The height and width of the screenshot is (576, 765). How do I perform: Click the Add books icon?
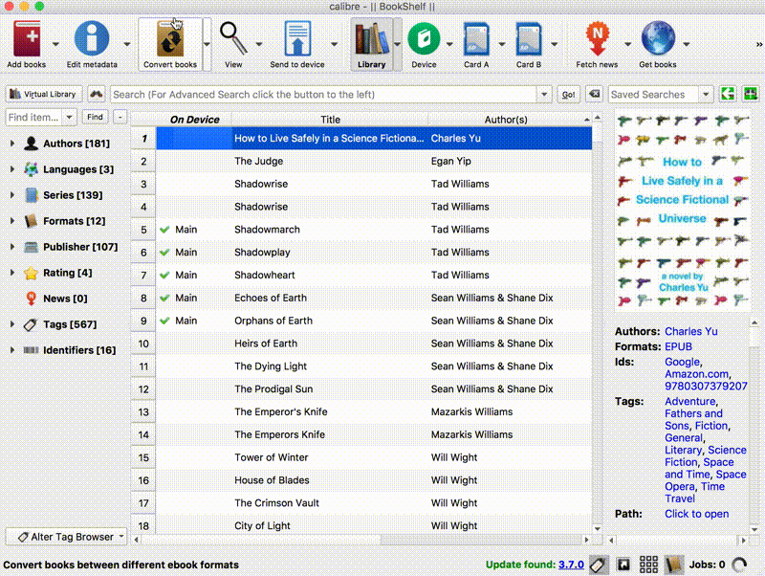27,39
